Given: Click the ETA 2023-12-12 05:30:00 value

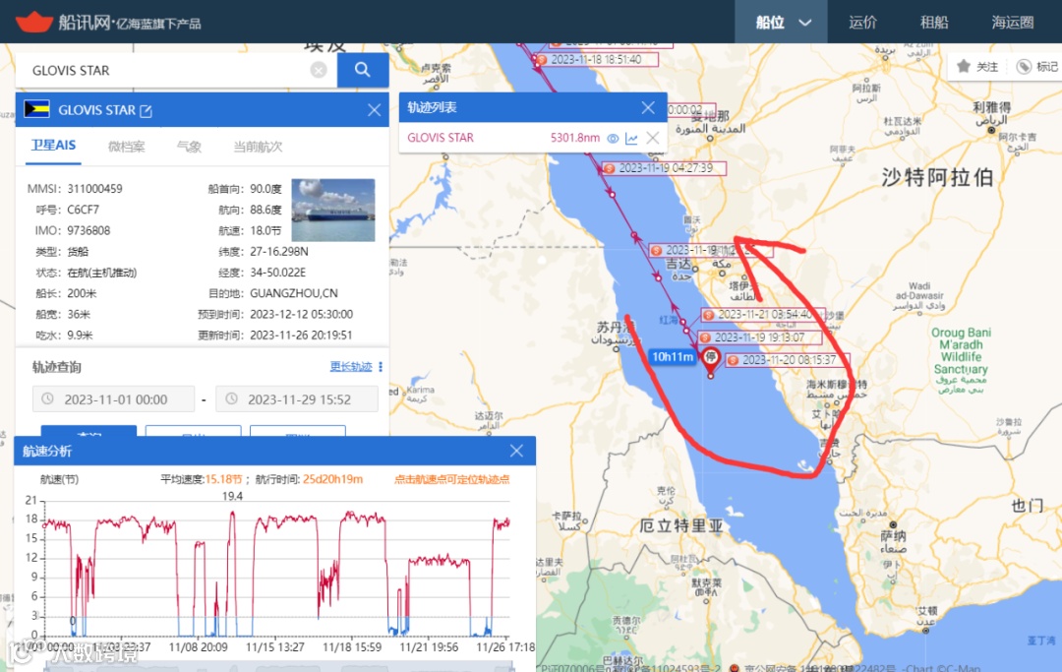Looking at the screenshot, I should [x=302, y=314].
